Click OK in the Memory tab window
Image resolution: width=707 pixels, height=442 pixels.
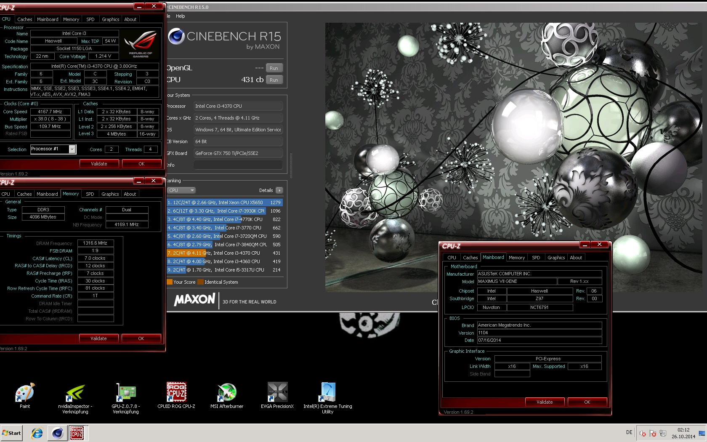coord(141,338)
